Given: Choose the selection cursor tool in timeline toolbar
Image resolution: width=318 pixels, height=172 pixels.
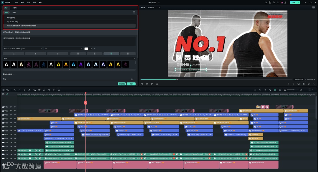Looking at the screenshot, I should 7,90.
